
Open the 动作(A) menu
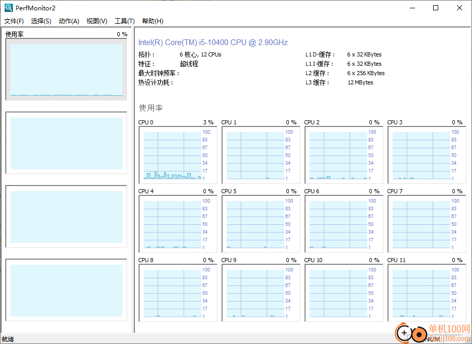[x=69, y=21]
